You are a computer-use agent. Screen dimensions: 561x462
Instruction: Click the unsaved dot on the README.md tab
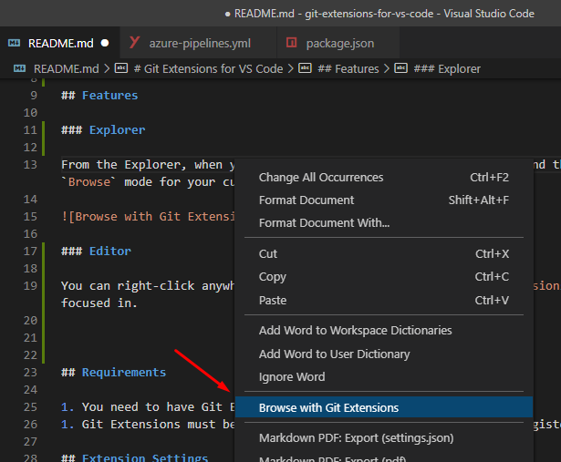click(105, 43)
